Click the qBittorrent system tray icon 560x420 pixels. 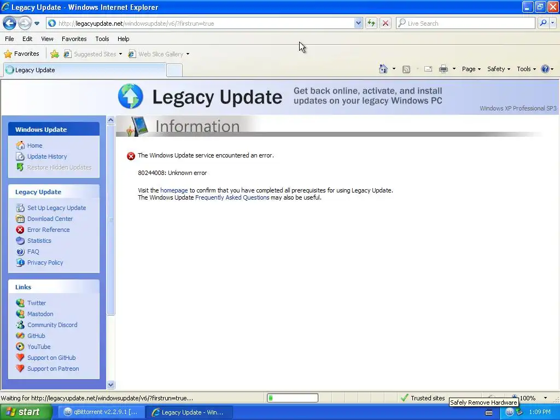(509, 412)
